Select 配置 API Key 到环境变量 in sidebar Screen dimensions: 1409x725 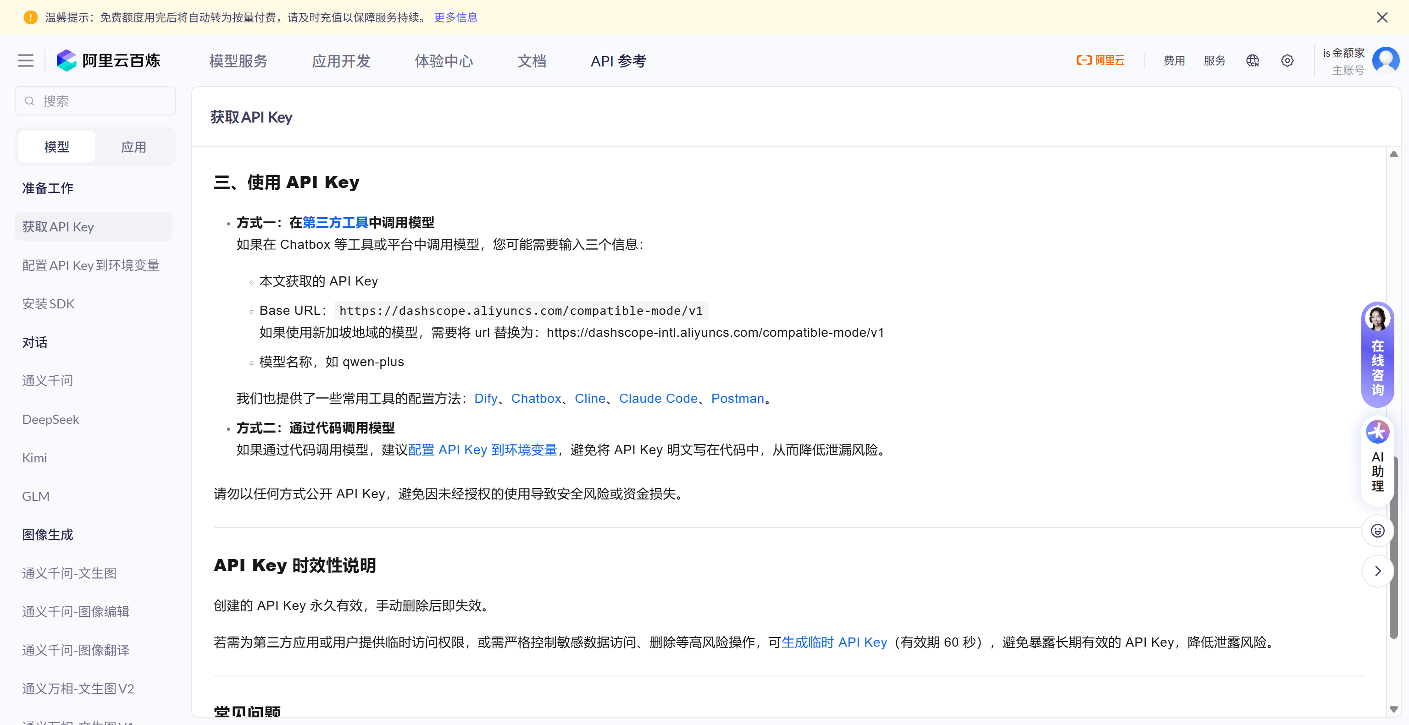coord(91,265)
